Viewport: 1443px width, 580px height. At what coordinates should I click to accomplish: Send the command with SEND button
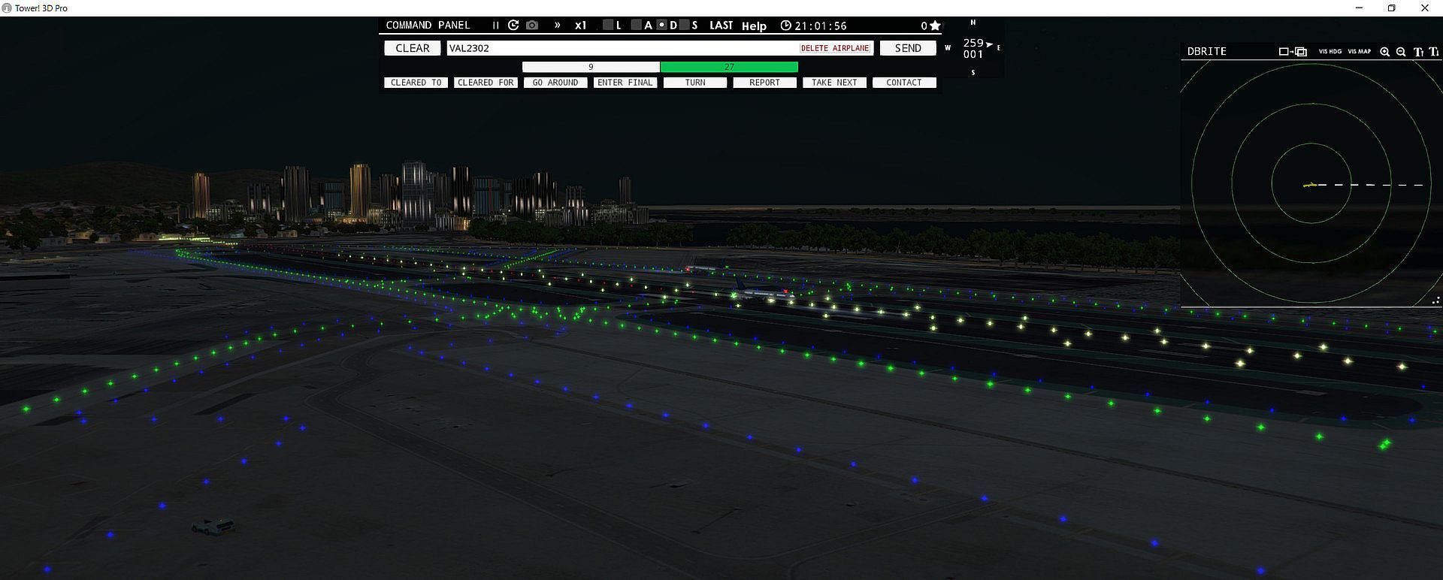point(908,48)
